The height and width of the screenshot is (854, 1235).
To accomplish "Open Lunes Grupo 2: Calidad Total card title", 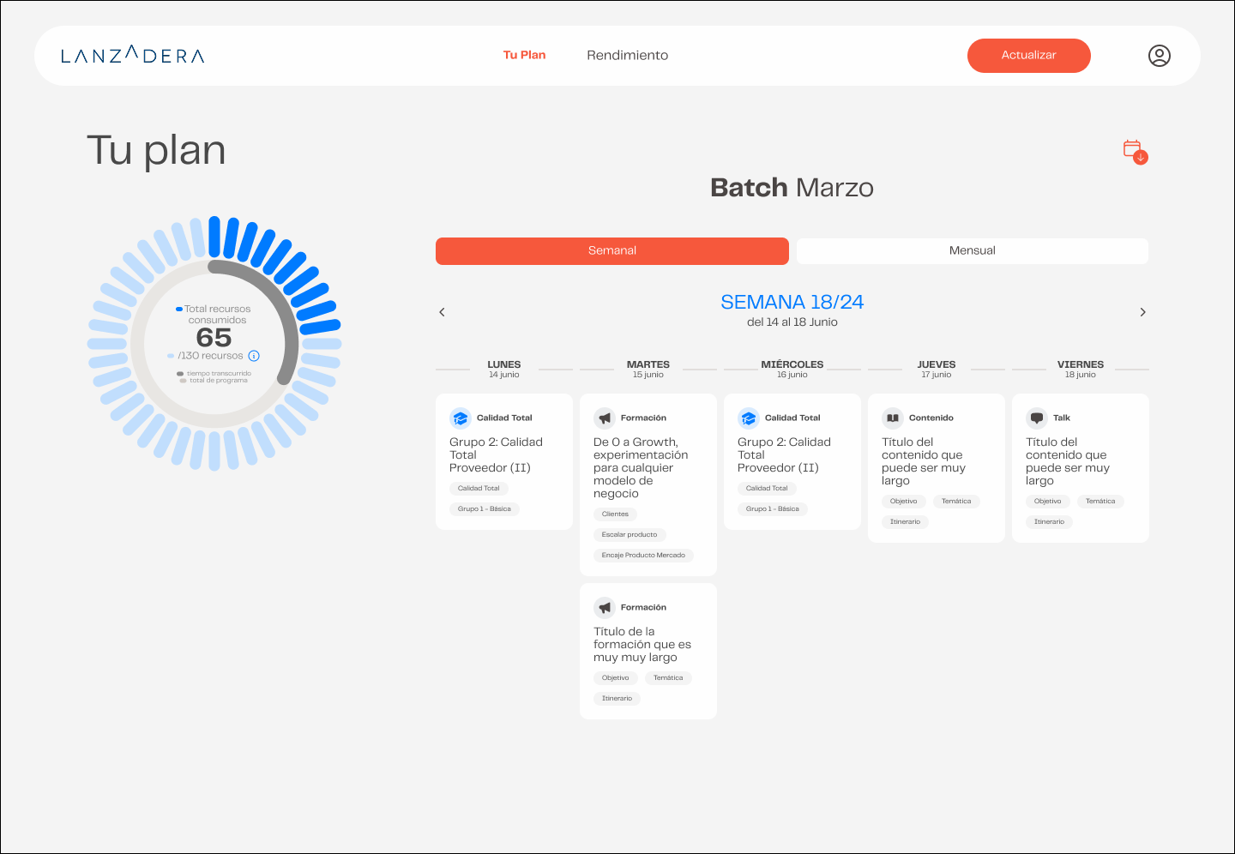I will [496, 455].
